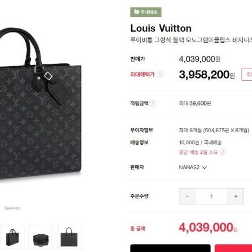Click the average delivery time help icon
Image resolution: width=252 pixels, height=252 pixels.
pyautogui.click(x=223, y=152)
